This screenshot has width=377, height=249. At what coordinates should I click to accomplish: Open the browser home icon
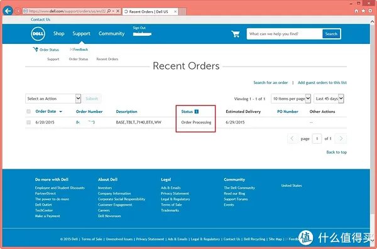356,11
